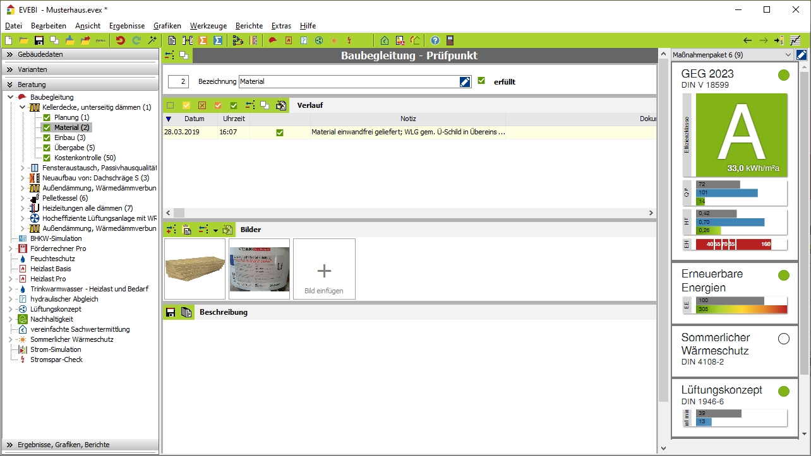This screenshot has height=456, width=811.
Task: Select Förderrechner Pro in the tree
Action: (58, 248)
